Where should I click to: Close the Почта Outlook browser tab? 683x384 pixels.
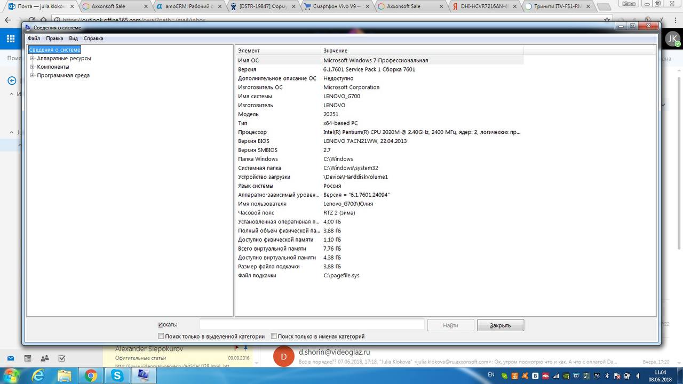coord(72,6)
